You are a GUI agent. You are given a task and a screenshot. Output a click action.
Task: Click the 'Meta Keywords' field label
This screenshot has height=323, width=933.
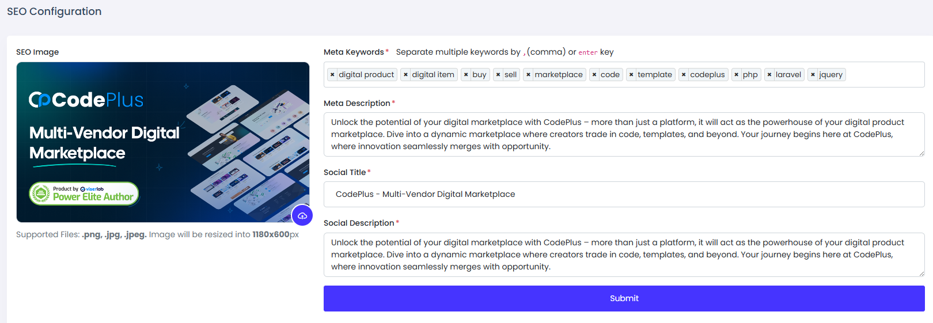pyautogui.click(x=354, y=52)
